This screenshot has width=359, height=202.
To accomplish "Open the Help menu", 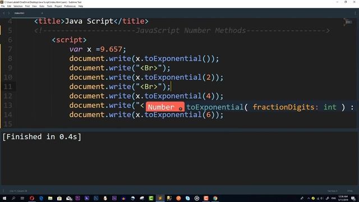I will [81, 6].
